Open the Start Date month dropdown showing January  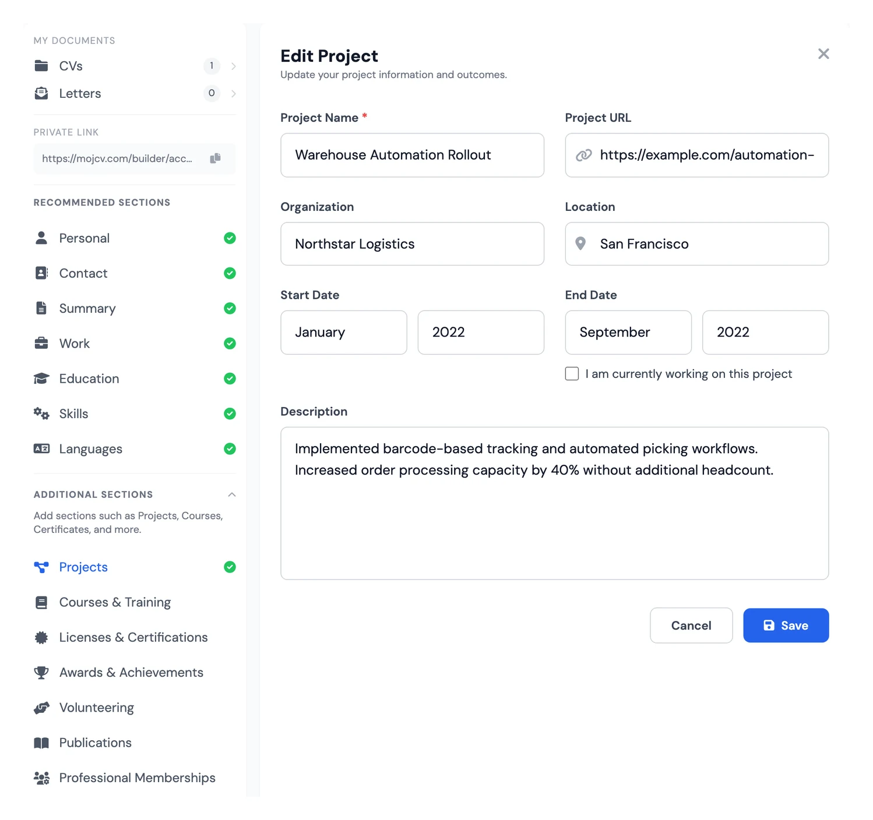[x=344, y=333]
